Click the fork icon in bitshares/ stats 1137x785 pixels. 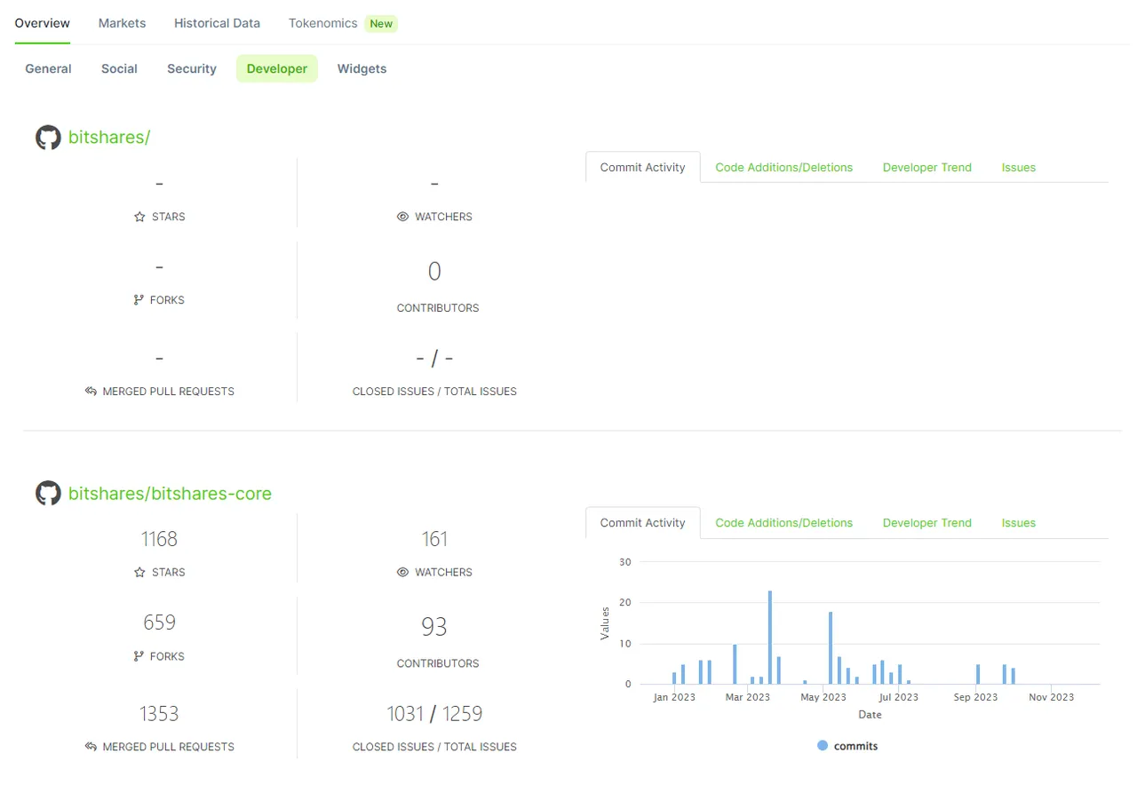click(139, 300)
